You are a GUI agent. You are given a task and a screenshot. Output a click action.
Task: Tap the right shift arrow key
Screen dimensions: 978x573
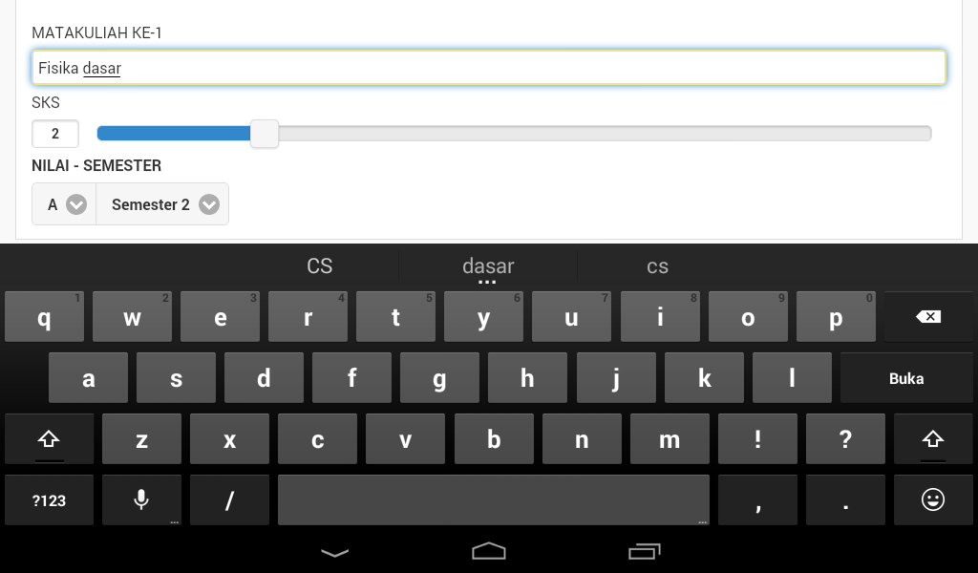click(x=932, y=439)
